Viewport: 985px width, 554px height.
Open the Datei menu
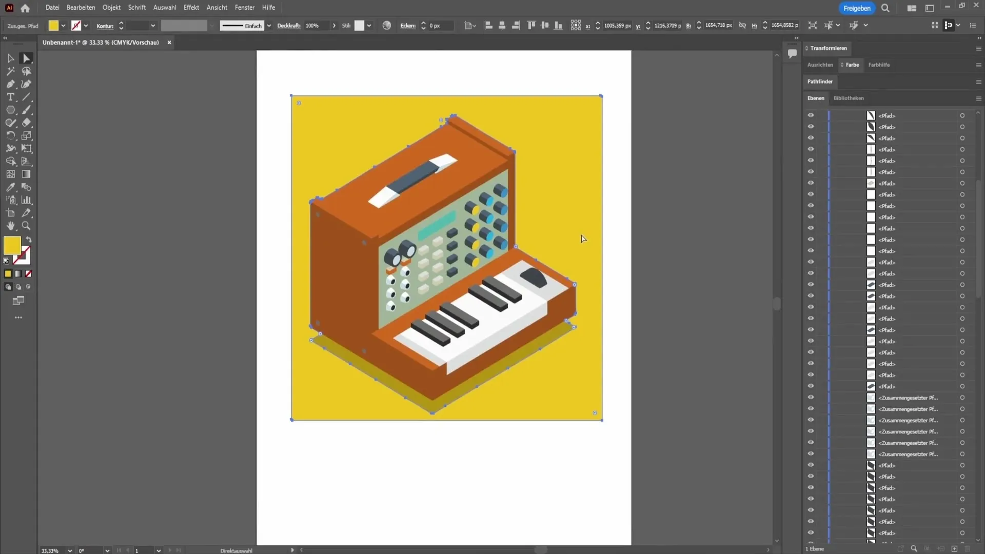coord(52,8)
